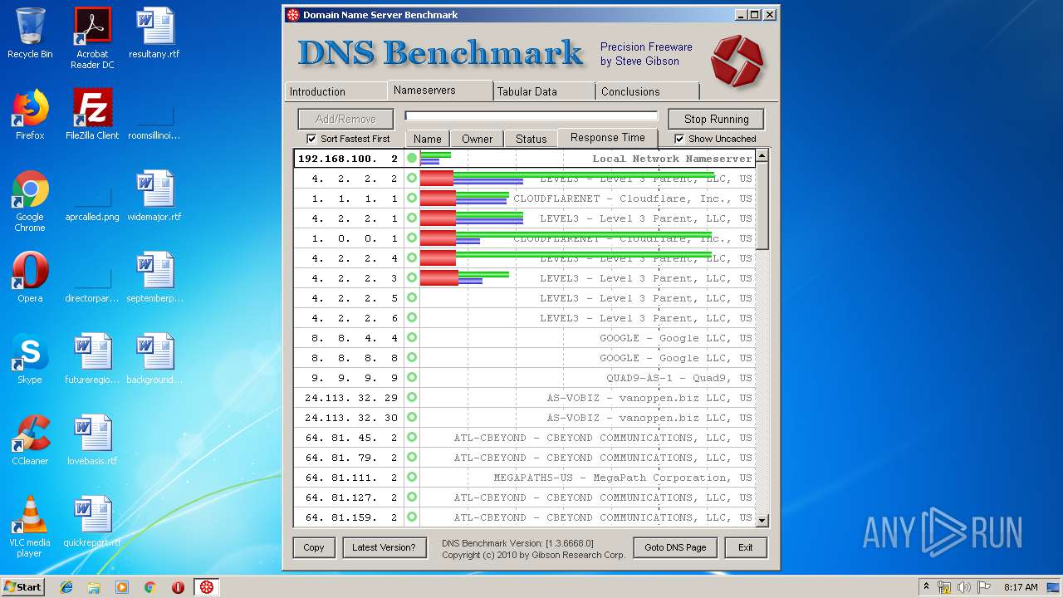The image size is (1063, 598).
Task: Click the taskbar clock showing 8:17 AM
Action: coord(1021,587)
